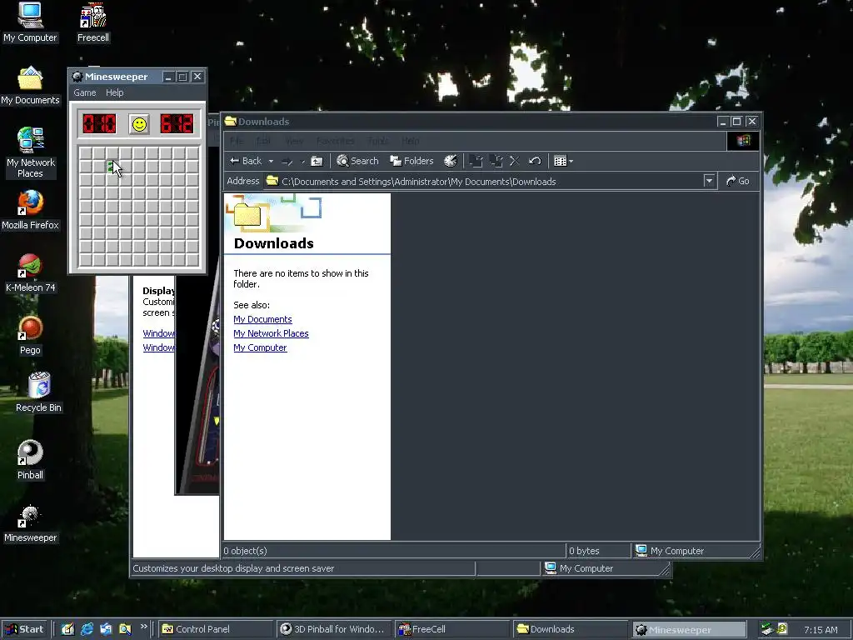Open the File menu in Downloads window
Image resolution: width=853 pixels, height=640 pixels.
237,141
